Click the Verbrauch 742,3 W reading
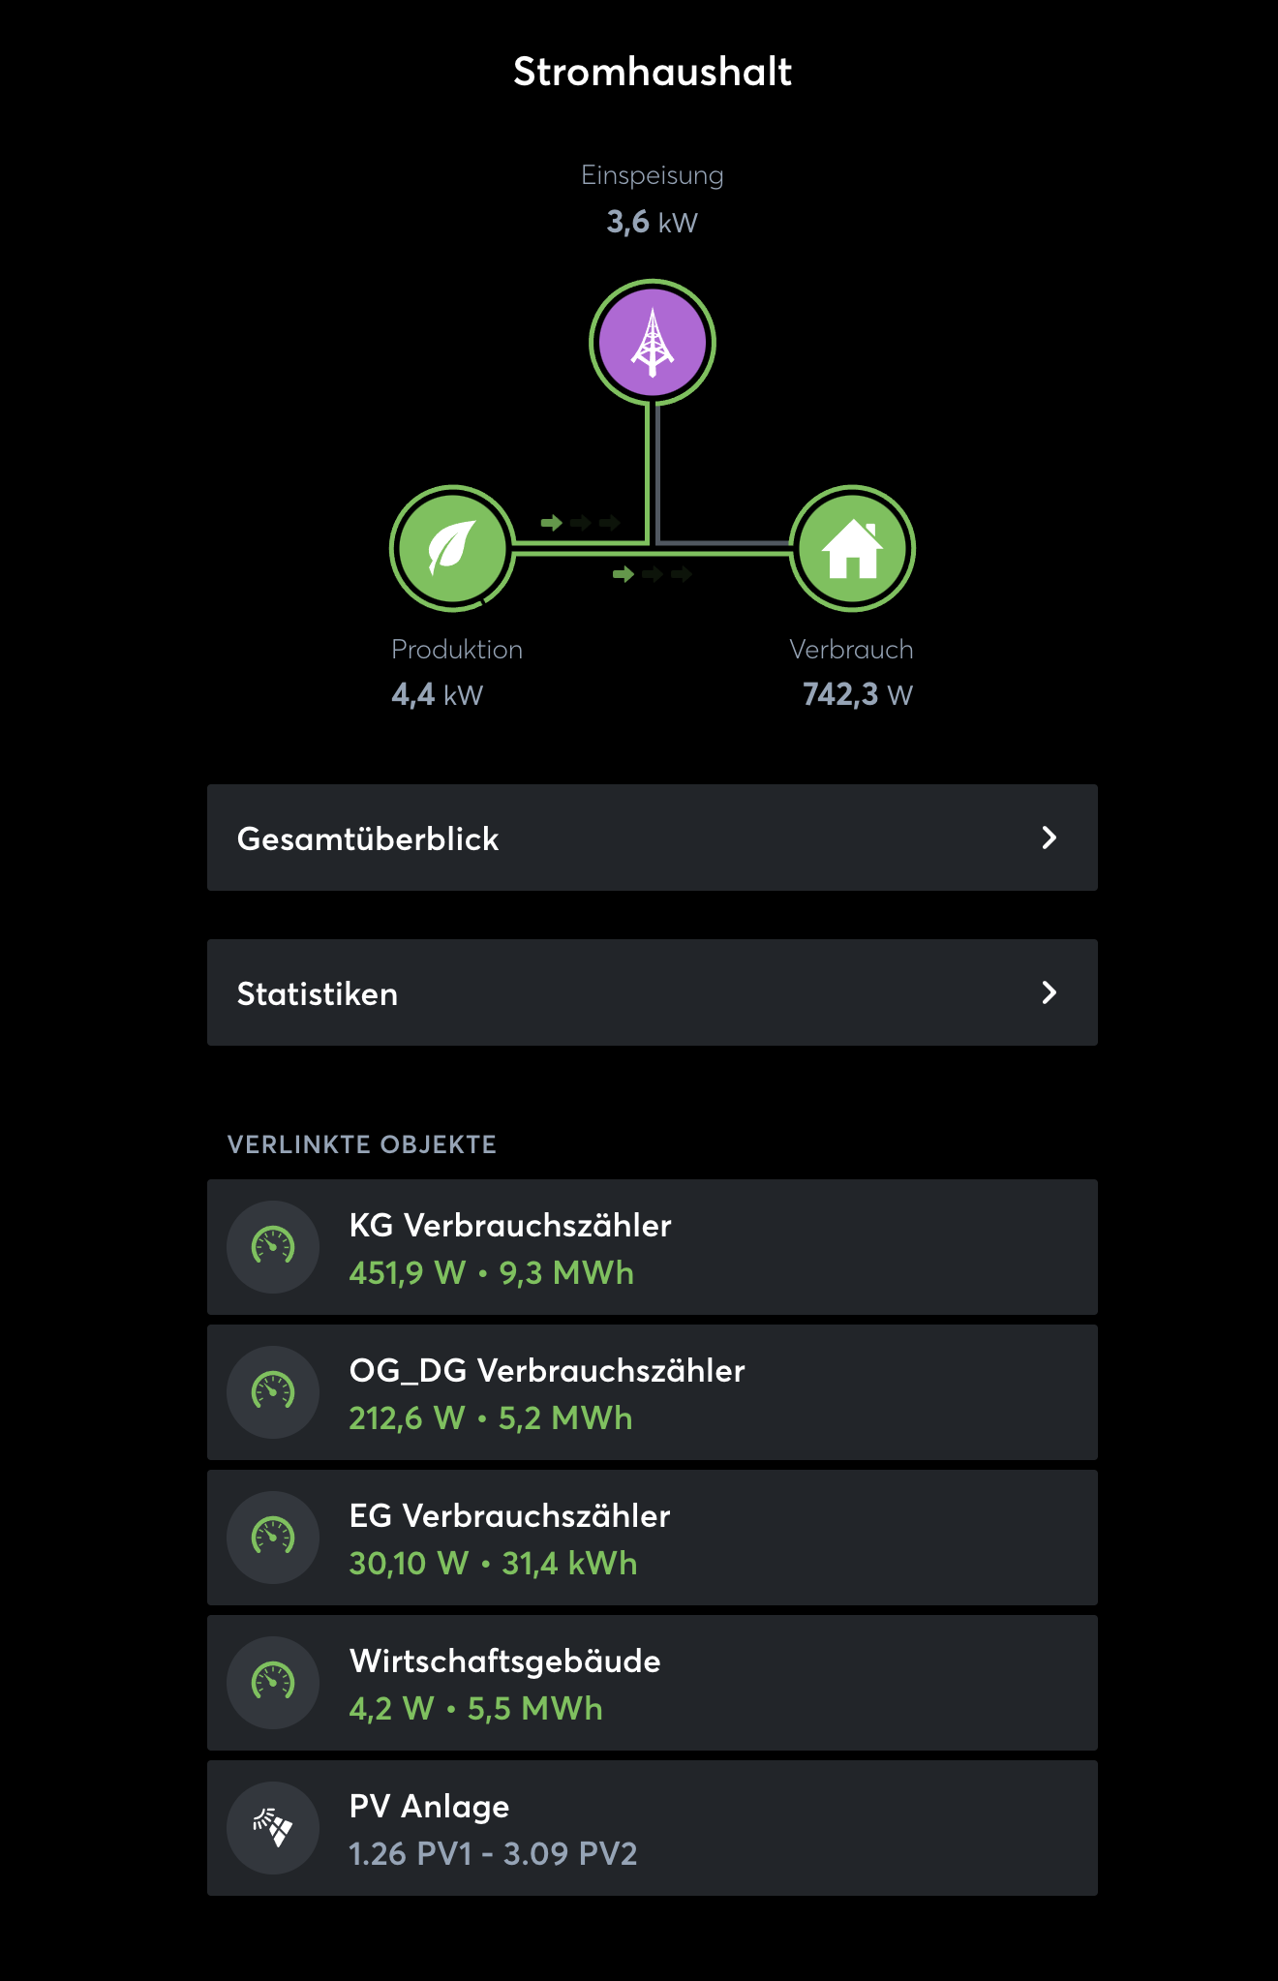Screen dimensions: 1278x1981 pyautogui.click(x=857, y=694)
